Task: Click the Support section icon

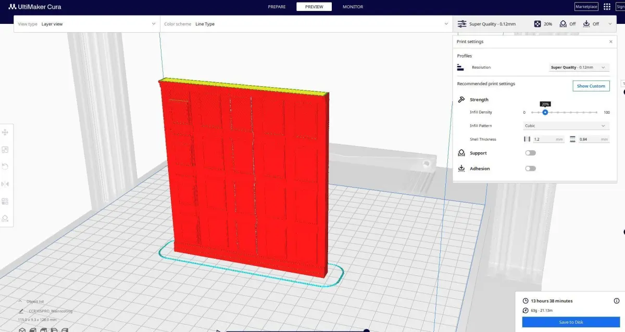Action: (x=461, y=153)
